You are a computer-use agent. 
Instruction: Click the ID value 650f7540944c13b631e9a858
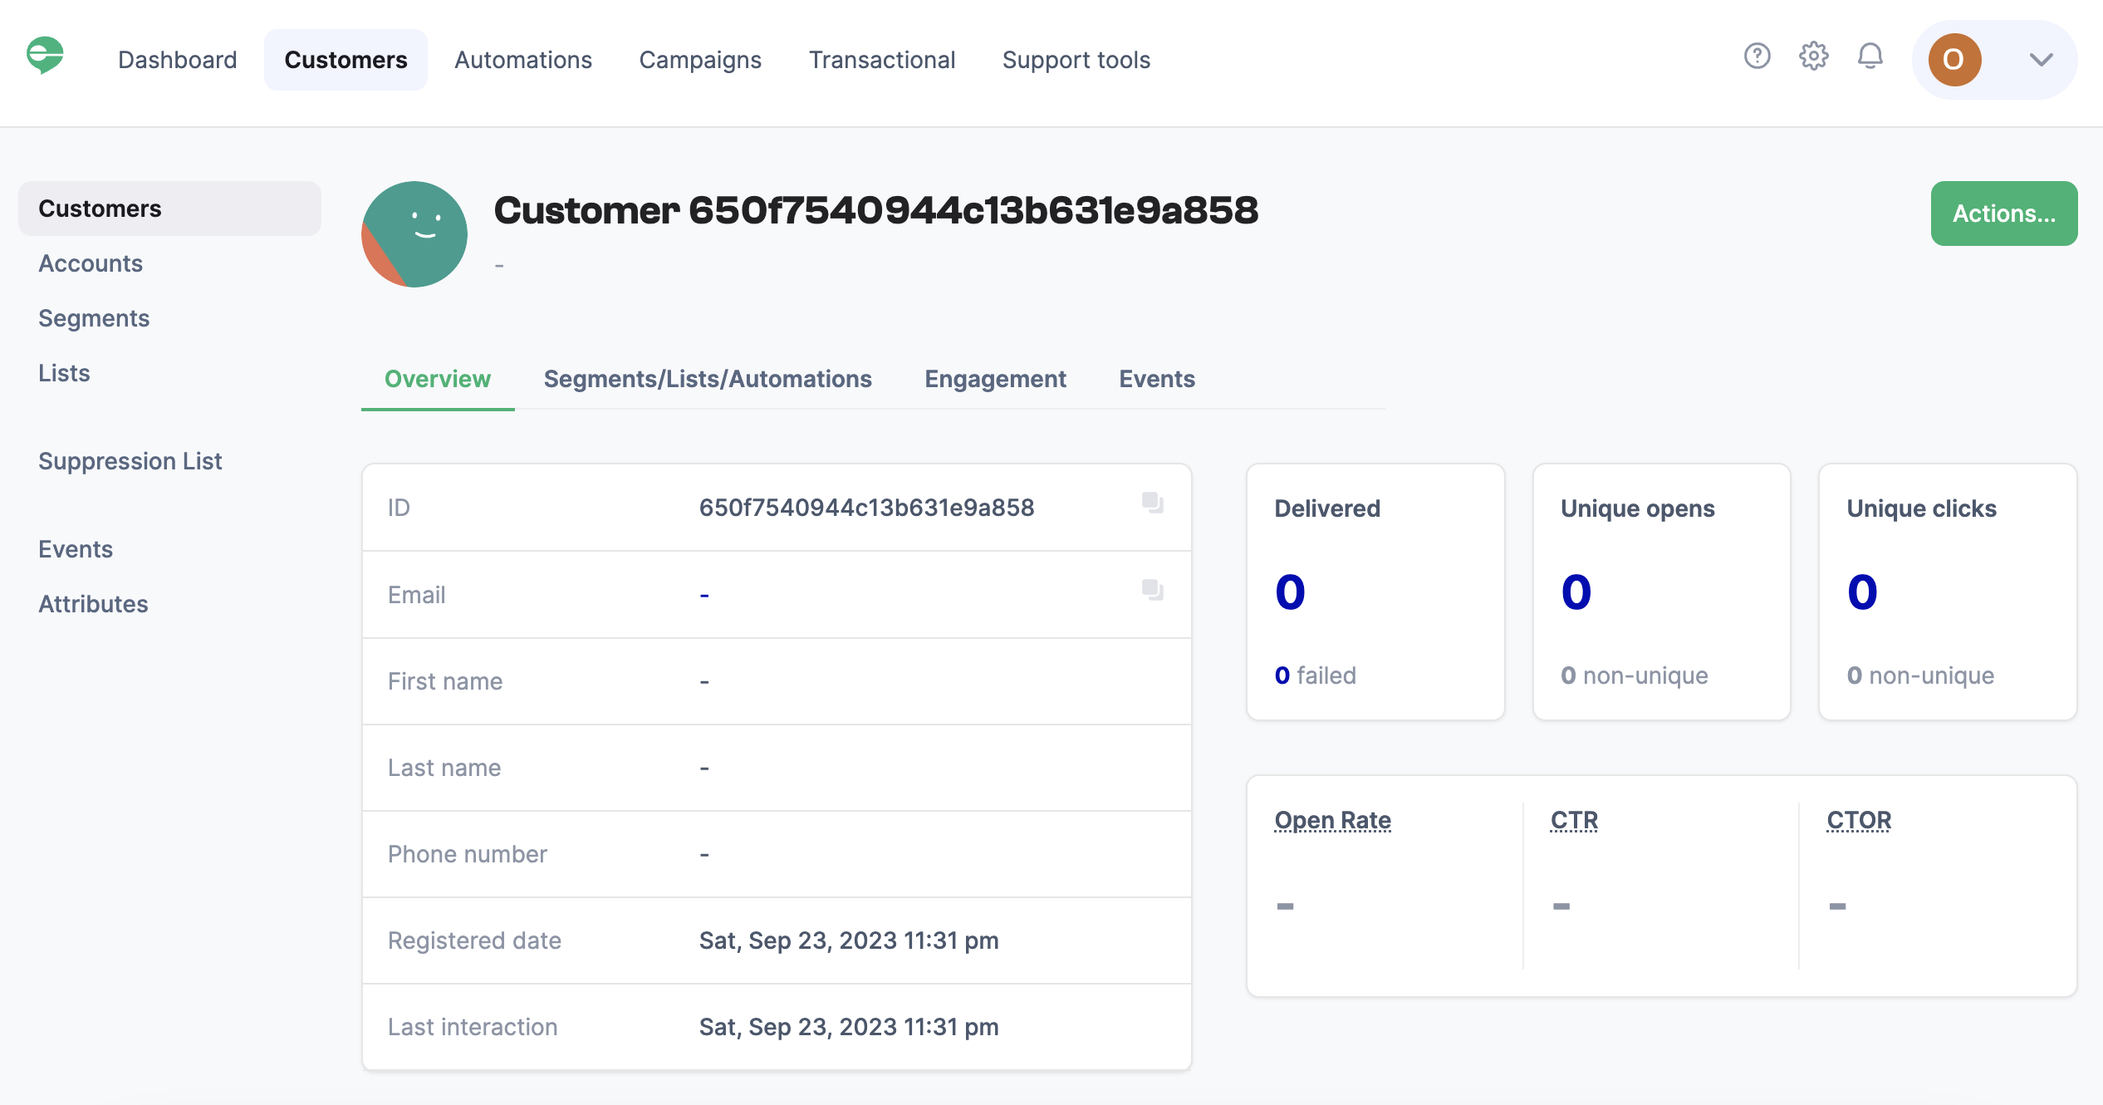pyautogui.click(x=866, y=508)
